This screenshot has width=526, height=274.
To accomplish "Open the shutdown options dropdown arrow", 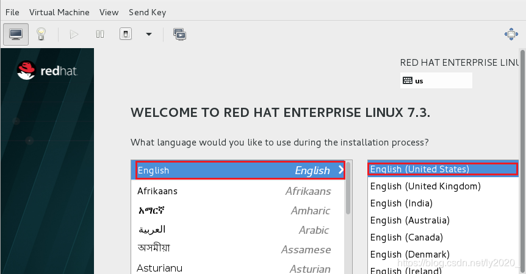I will tap(149, 34).
